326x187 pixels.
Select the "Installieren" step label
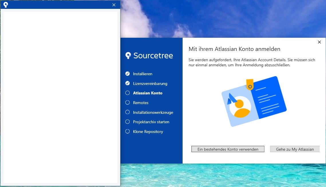pos(143,74)
